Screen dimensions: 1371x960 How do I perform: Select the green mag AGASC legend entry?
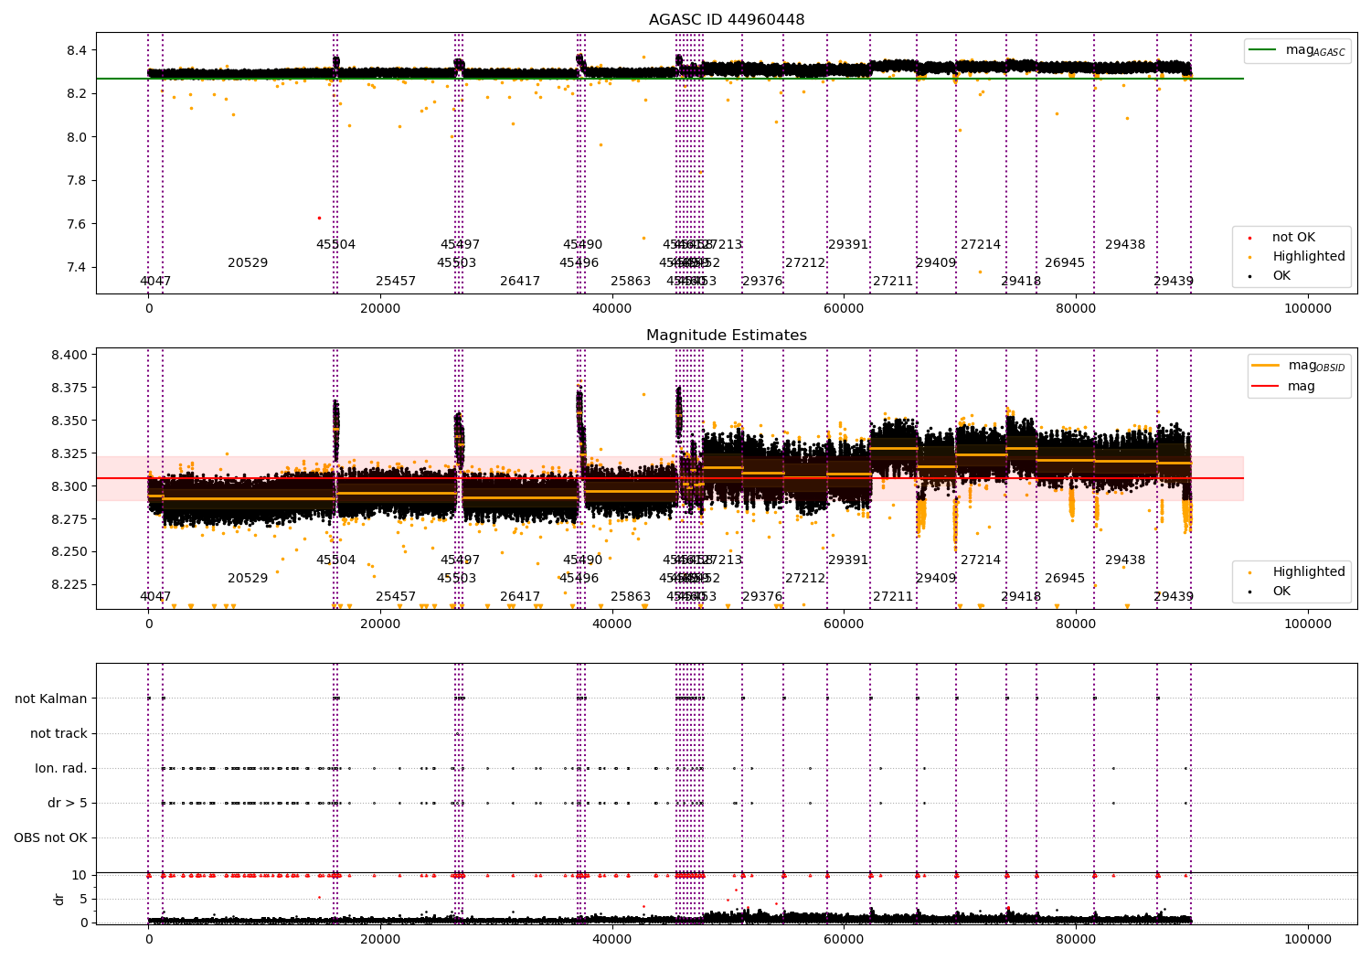click(x=1298, y=50)
